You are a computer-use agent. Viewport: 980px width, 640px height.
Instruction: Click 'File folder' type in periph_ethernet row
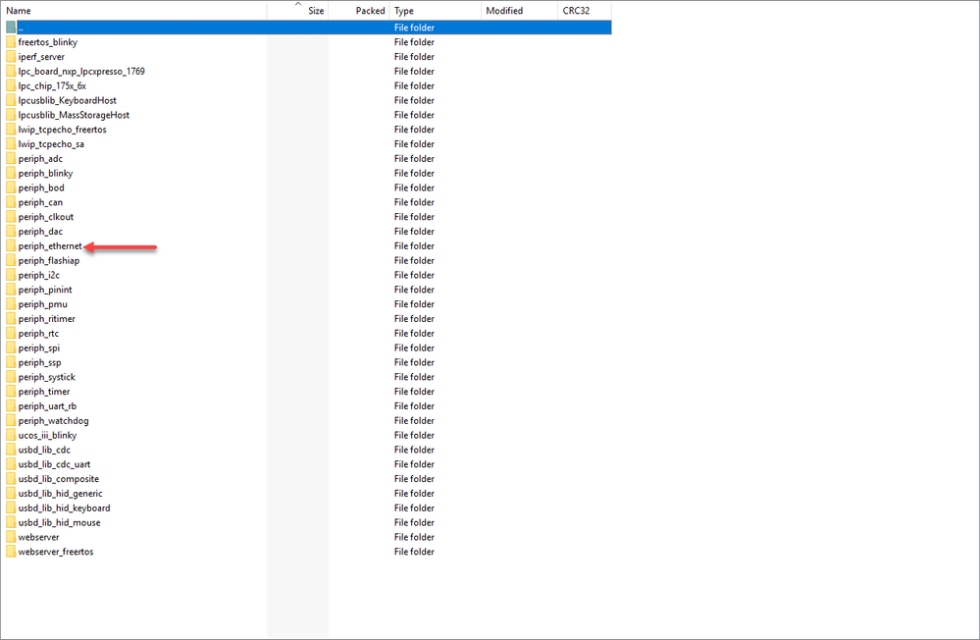tap(414, 245)
